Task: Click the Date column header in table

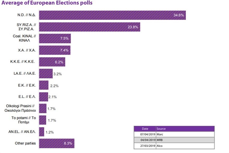Action: tap(145, 129)
